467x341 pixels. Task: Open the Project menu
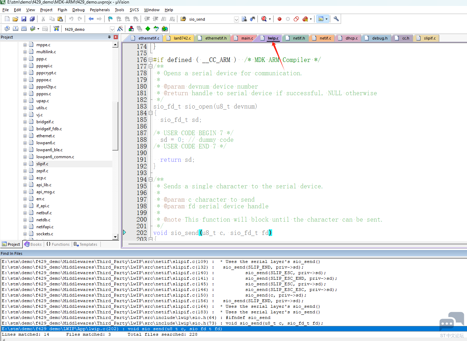pyautogui.click(x=46, y=10)
